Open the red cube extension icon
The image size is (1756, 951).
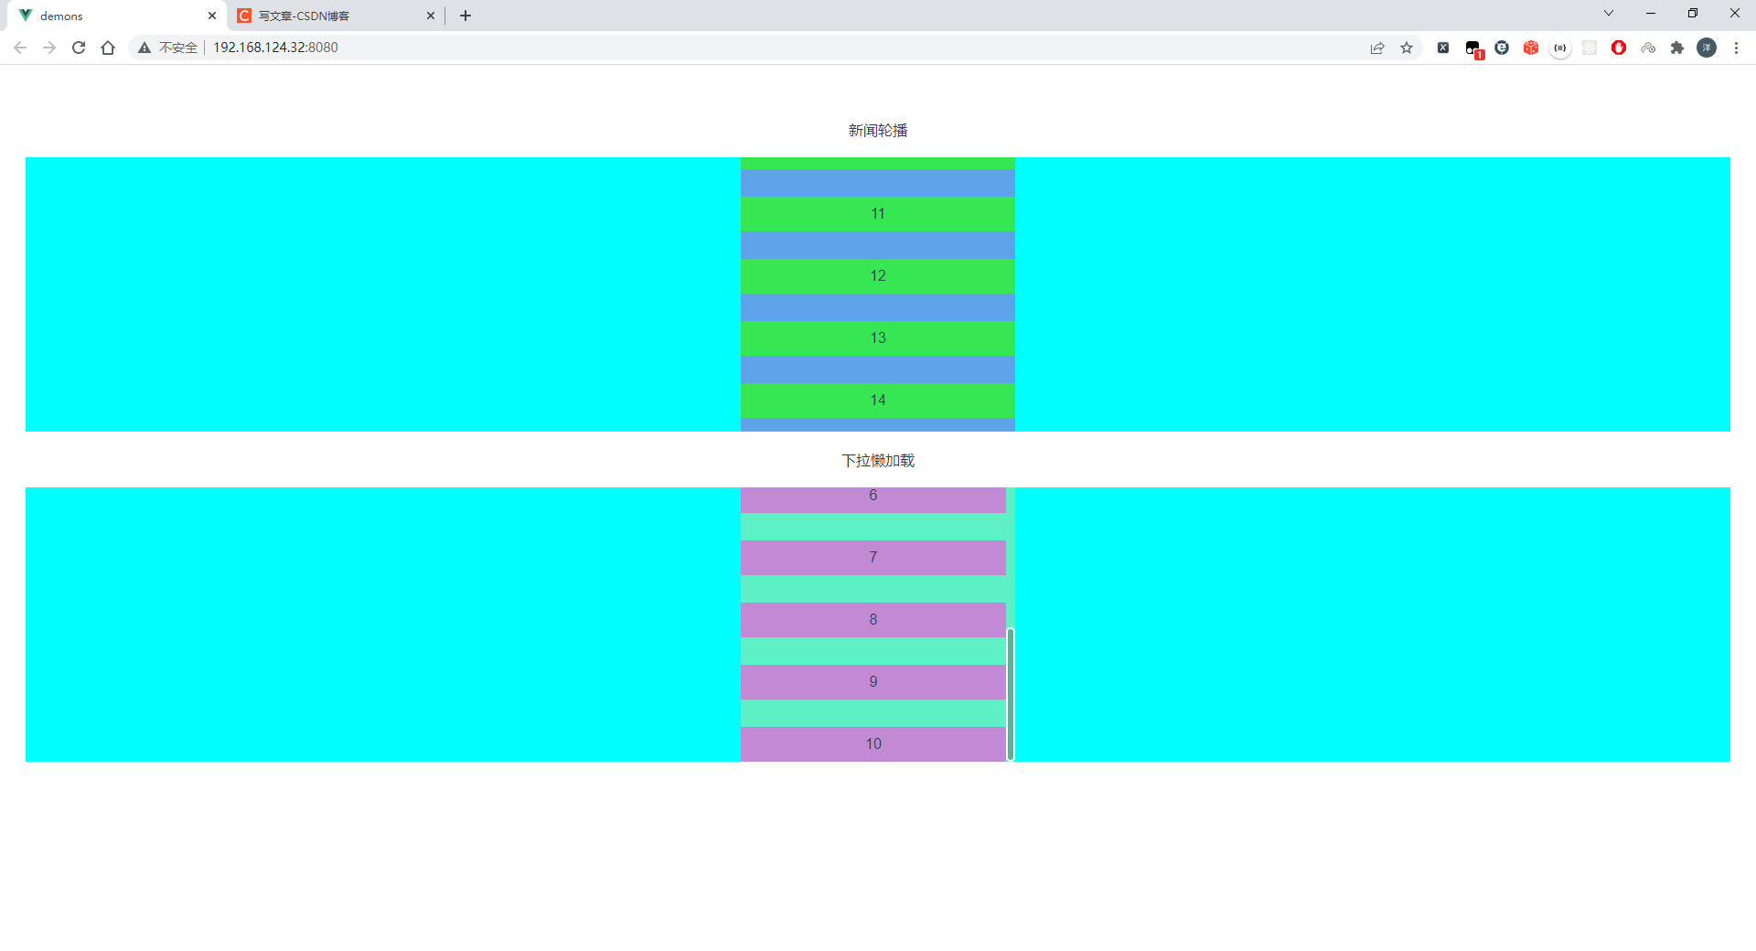tap(1531, 48)
